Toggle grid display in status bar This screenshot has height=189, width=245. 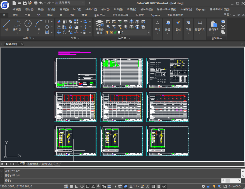pos(71,186)
